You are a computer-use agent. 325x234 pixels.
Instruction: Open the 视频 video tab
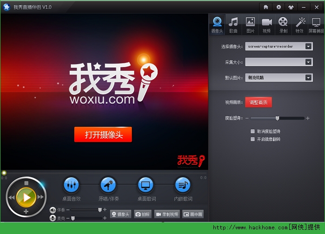[x=267, y=25]
